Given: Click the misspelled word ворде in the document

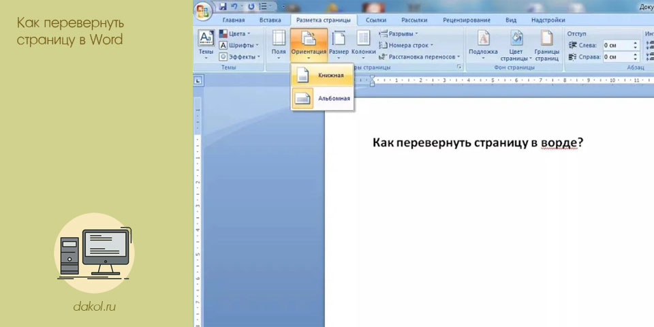Looking at the screenshot, I should pyautogui.click(x=560, y=143).
